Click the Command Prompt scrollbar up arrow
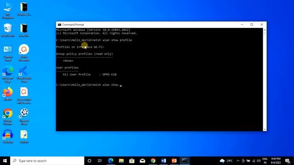The height and width of the screenshot is (165, 294). click(265, 30)
